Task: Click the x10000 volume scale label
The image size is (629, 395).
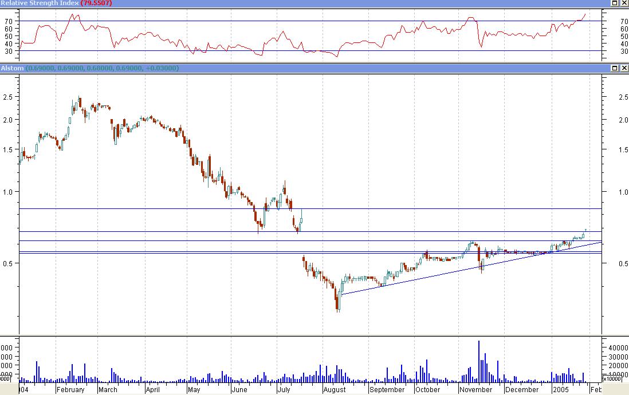Action: tap(612, 378)
